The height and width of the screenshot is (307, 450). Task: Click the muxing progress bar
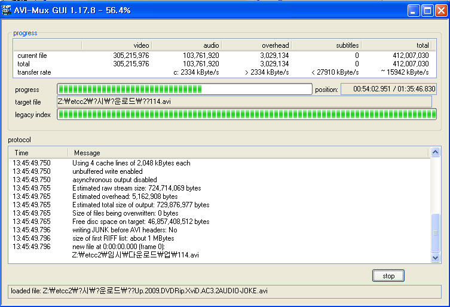185,89
